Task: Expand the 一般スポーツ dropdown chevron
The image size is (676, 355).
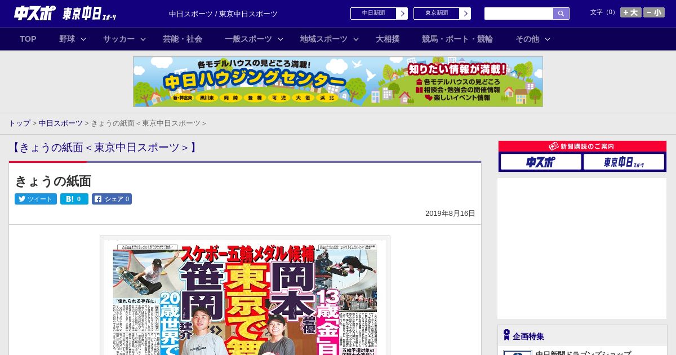Action: 281,39
